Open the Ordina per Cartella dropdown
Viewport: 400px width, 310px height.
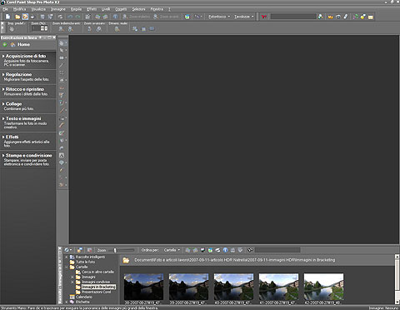tap(172, 250)
